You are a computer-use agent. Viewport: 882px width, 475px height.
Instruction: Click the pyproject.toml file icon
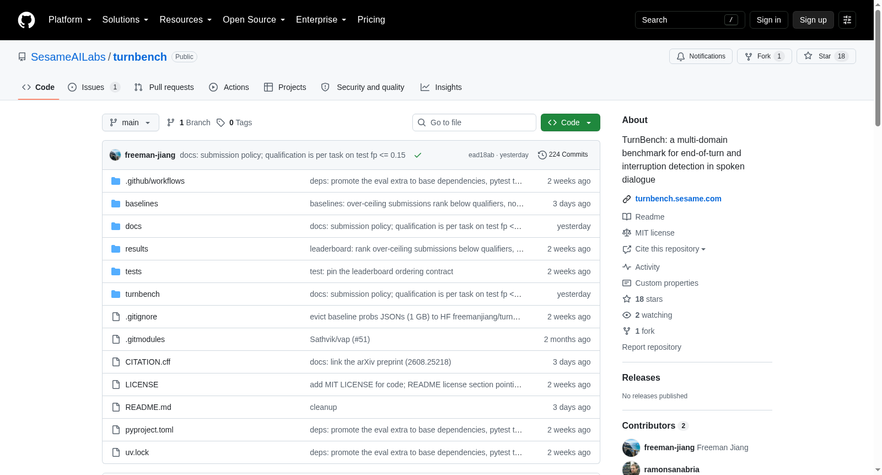coord(116,430)
